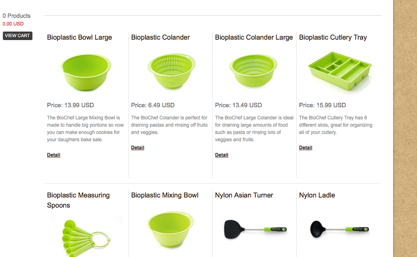Screen dimensions: 417x257
Task: Select the Bioplastic Colander Large image
Action: 253,71
